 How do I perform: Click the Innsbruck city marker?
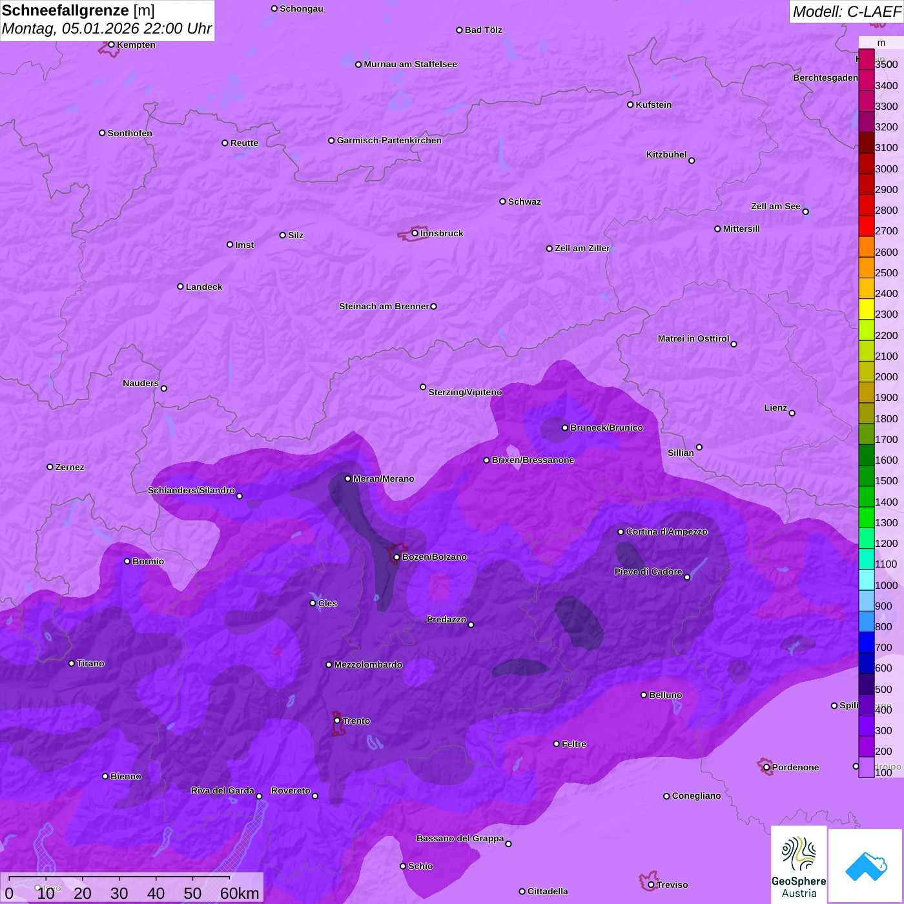pos(415,233)
